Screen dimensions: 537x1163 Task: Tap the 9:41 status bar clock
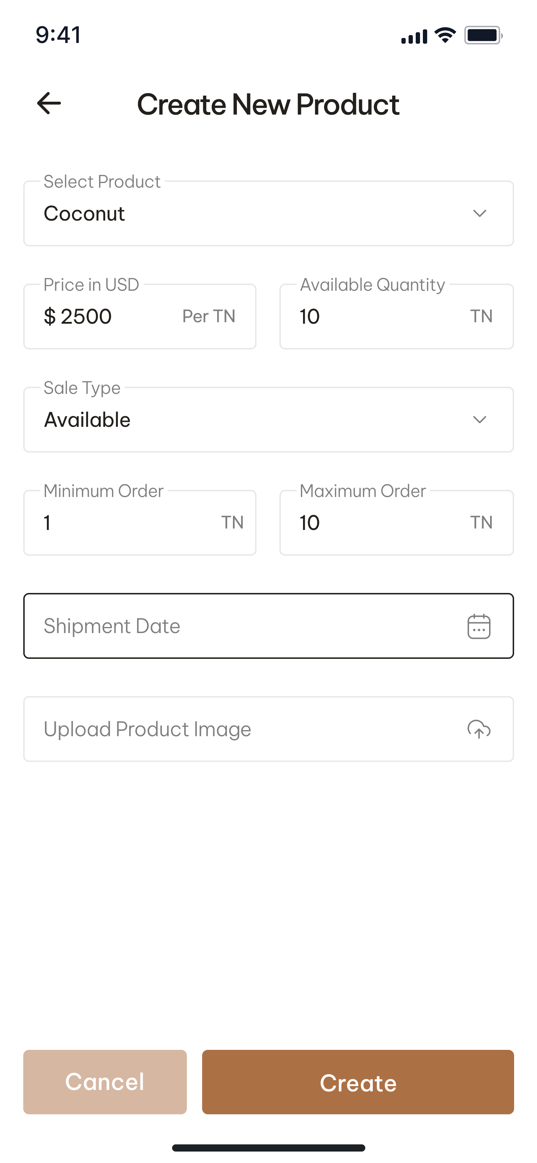point(59,35)
